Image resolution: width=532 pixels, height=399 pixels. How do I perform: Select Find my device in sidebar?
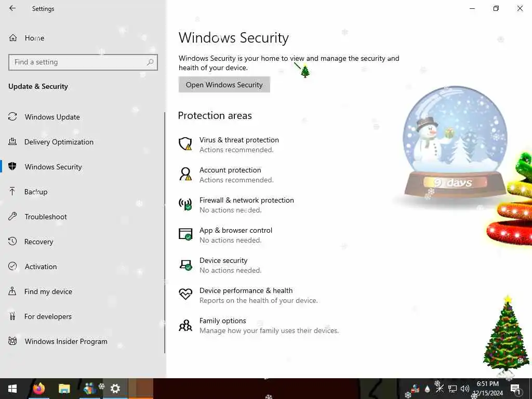40,291
